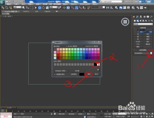Toggle the Graphite Modeling Tools ribbon

11,11
